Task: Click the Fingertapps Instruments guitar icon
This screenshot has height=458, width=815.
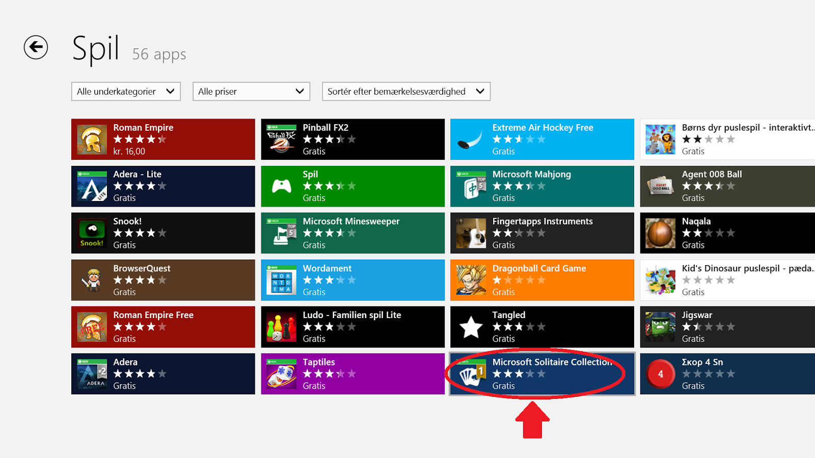Action: (x=471, y=233)
